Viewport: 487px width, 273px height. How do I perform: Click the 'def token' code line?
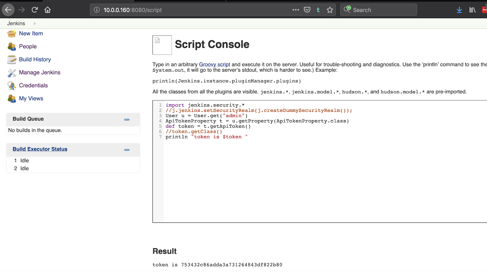click(208, 126)
